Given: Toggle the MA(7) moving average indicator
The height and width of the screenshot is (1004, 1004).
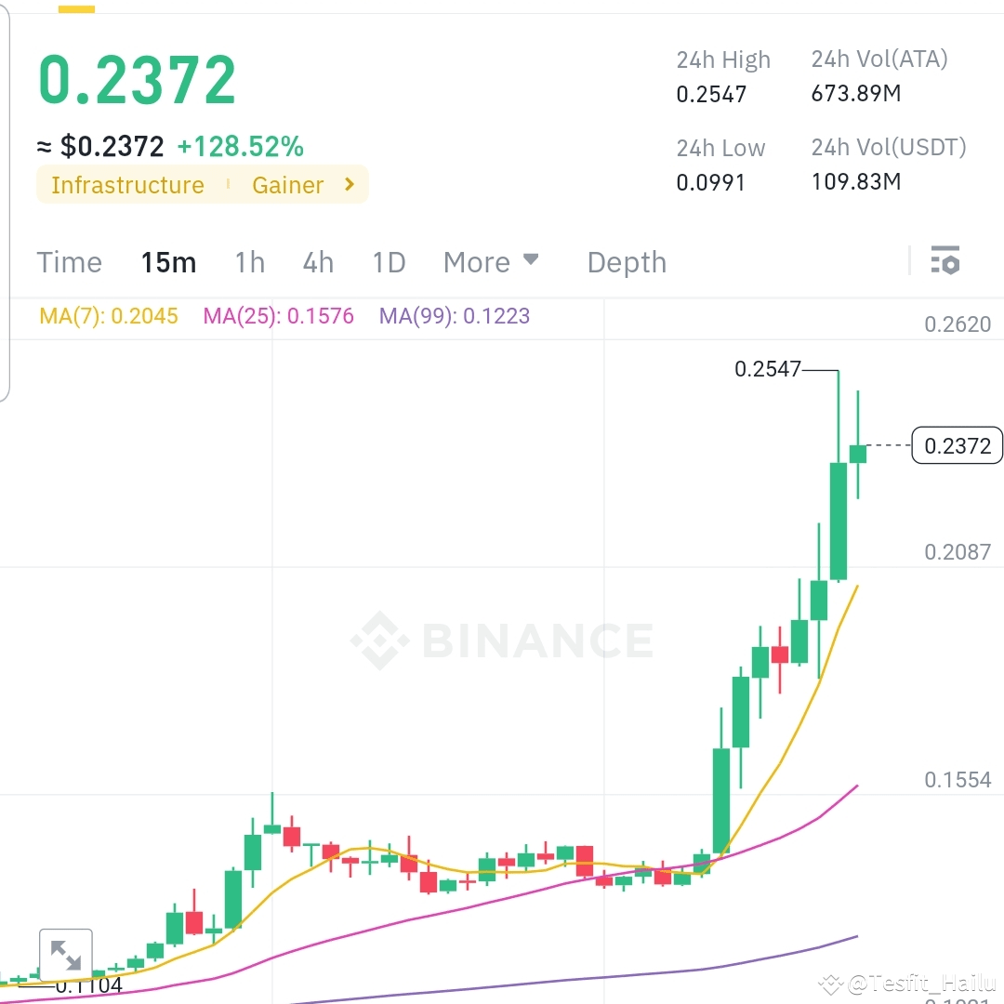Looking at the screenshot, I should click(x=108, y=316).
